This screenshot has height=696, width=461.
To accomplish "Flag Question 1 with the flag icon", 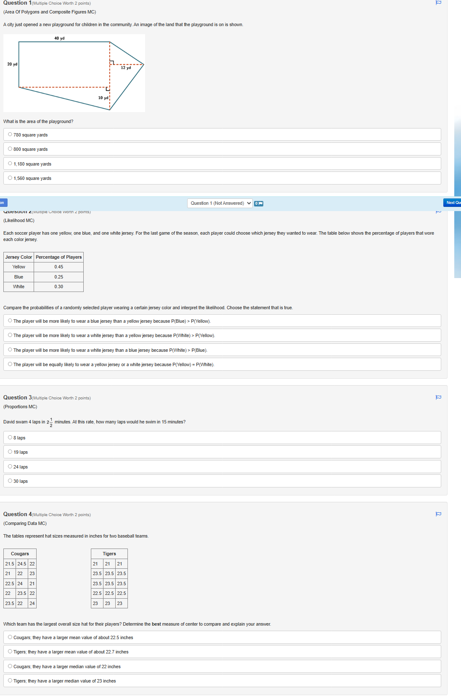I will pos(438,3).
